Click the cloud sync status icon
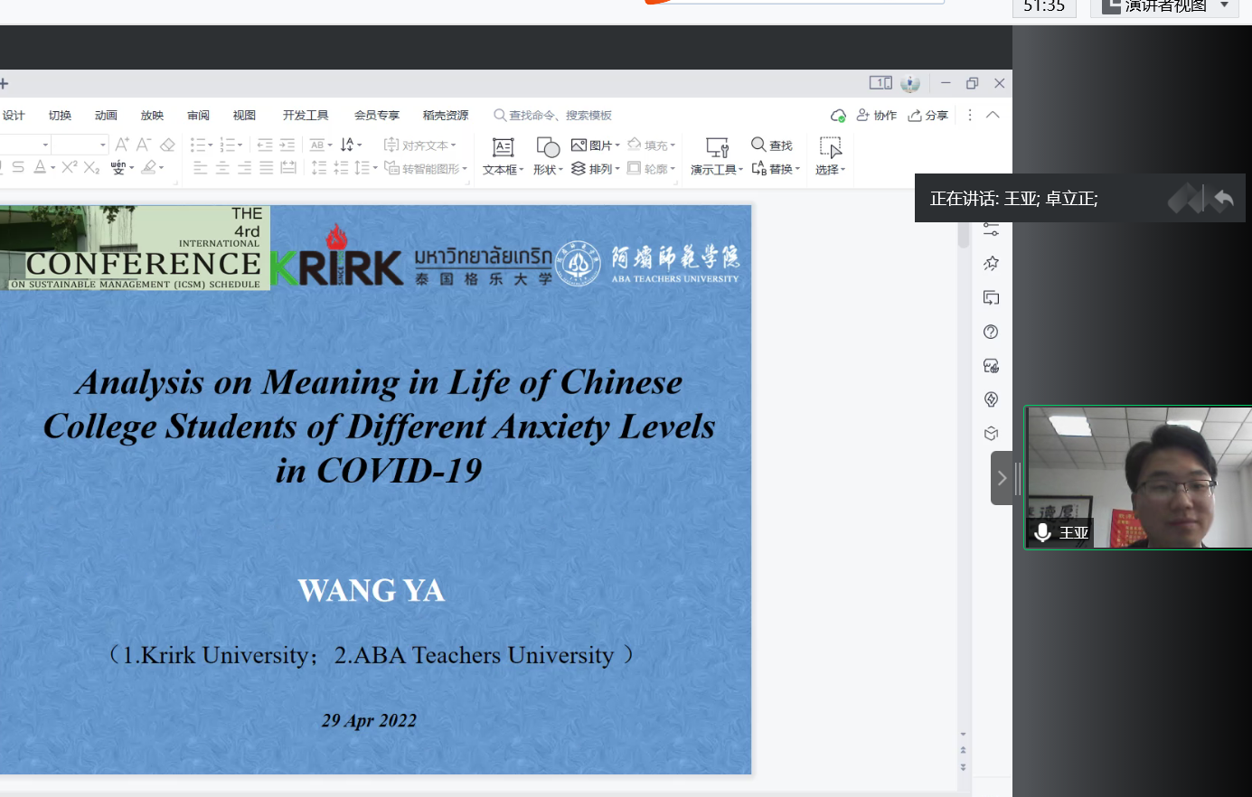This screenshot has height=797, width=1252. pos(838,116)
